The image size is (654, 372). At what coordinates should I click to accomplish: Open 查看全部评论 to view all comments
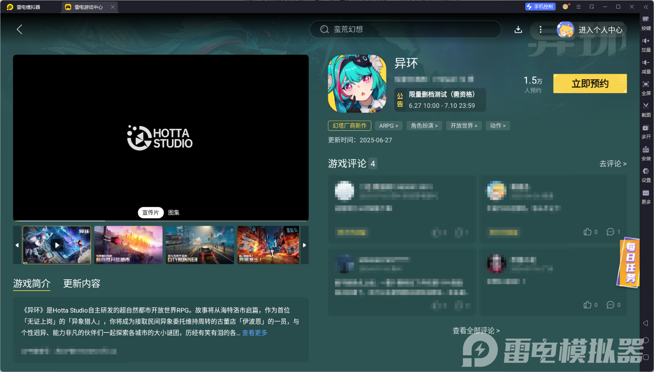pos(475,330)
